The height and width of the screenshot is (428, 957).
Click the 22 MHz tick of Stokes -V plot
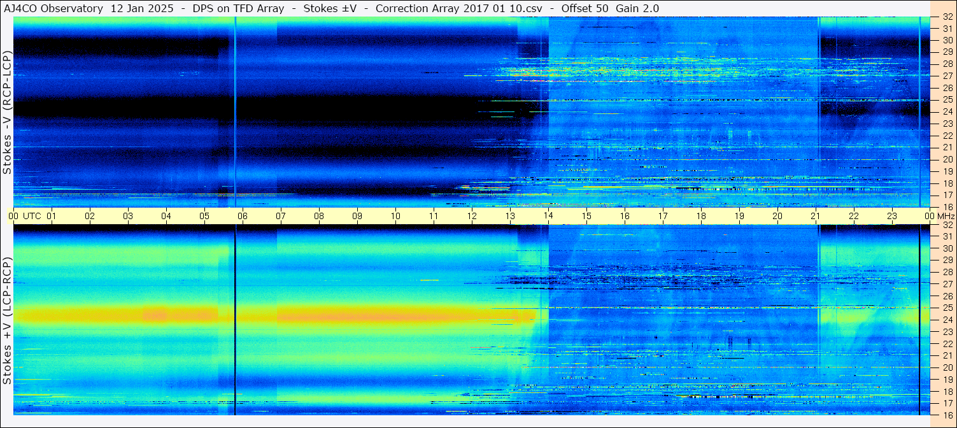click(x=947, y=136)
